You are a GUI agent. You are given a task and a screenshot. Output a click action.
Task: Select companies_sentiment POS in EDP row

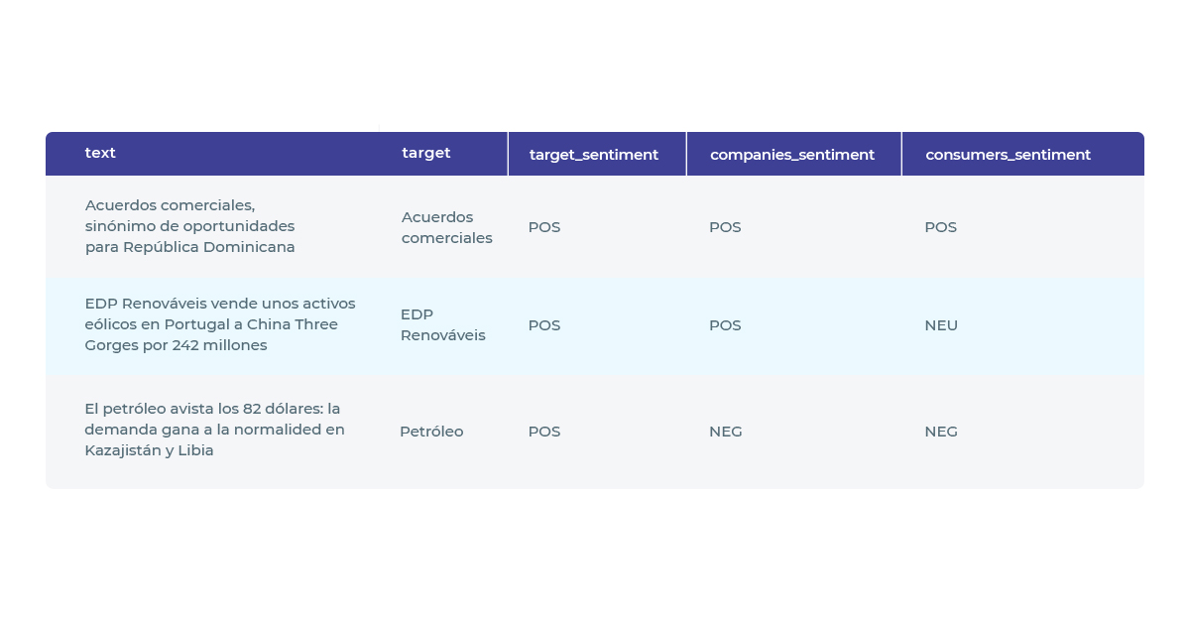coord(725,325)
